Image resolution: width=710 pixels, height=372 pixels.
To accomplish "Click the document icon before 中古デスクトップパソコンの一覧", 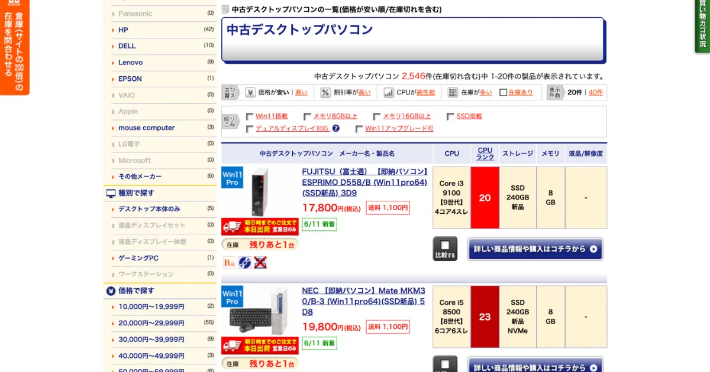I will pyautogui.click(x=225, y=9).
